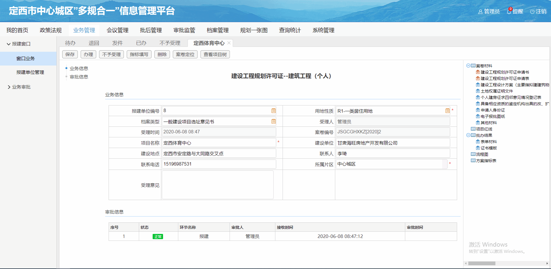Click the 查看项目树 button

[215, 54]
